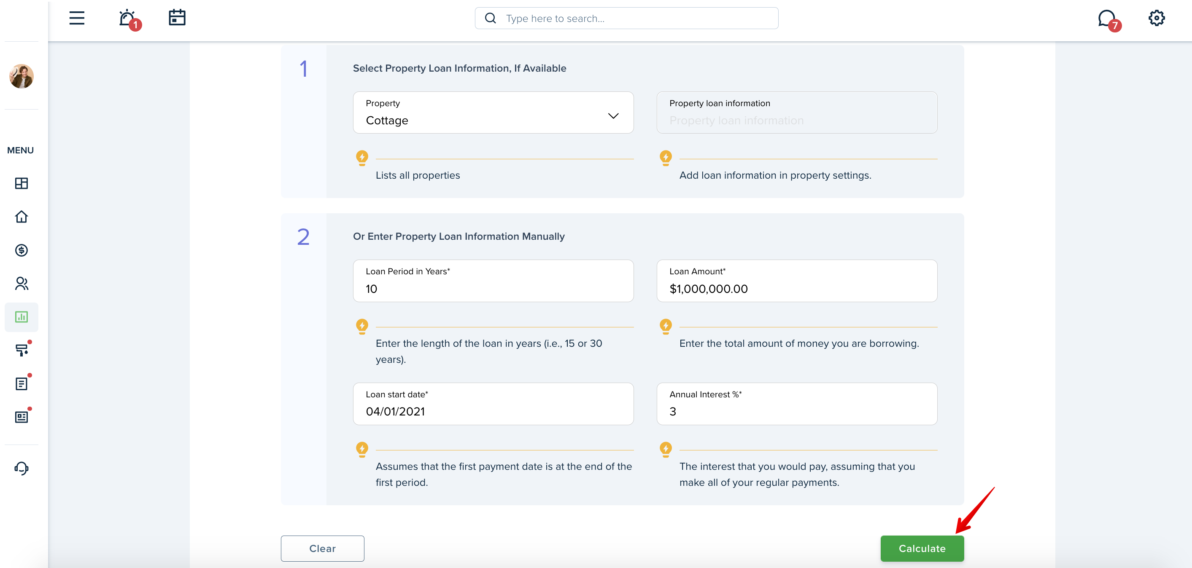Click the green Calculate button
Viewport: 1192px width, 568px height.
(x=922, y=549)
